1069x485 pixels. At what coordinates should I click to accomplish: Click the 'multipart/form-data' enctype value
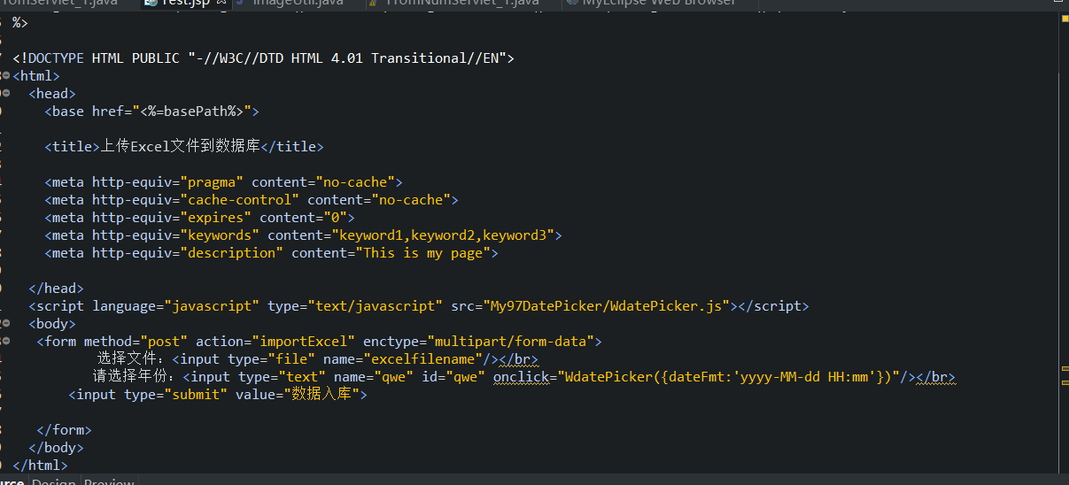point(510,342)
